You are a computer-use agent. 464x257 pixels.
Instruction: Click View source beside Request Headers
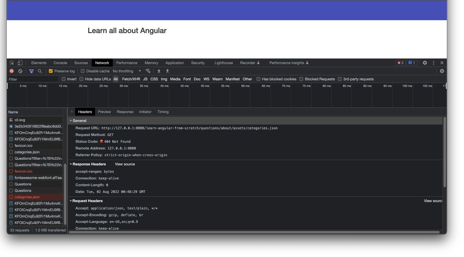click(433, 201)
